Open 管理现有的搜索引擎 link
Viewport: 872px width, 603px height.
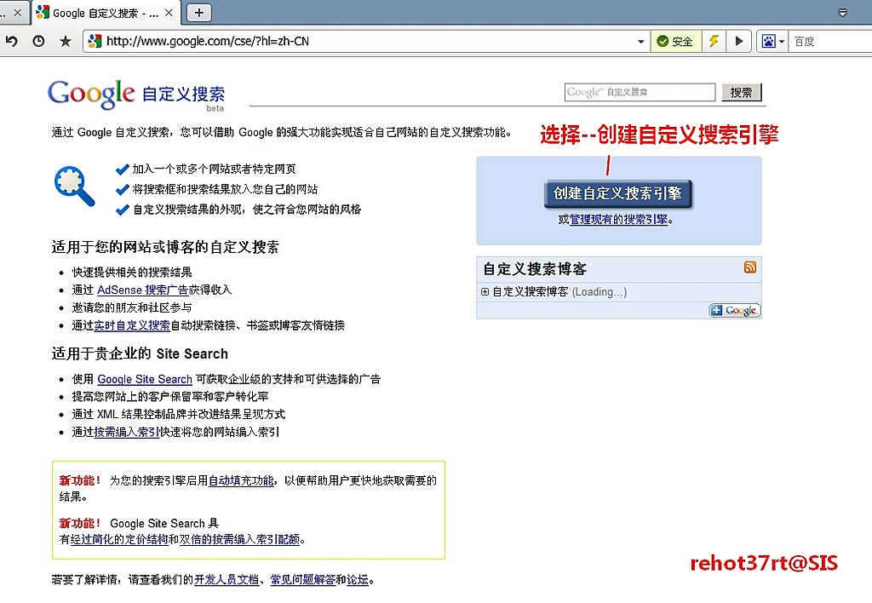(618, 220)
